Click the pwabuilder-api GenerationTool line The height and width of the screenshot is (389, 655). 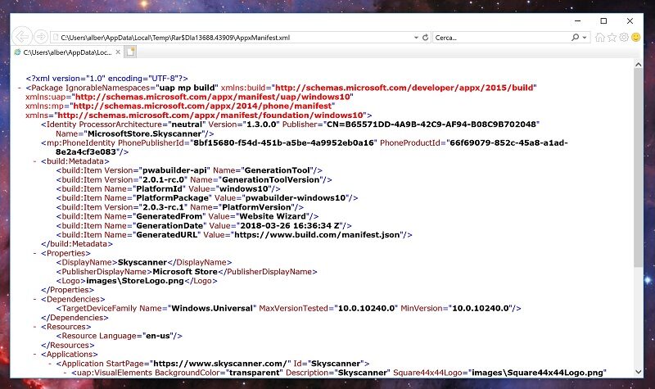coord(189,170)
